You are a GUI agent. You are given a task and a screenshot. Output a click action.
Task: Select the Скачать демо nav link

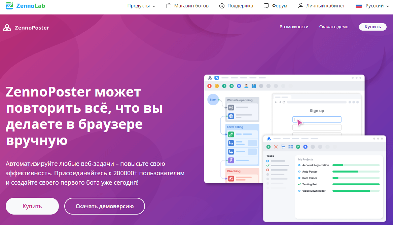(333, 27)
